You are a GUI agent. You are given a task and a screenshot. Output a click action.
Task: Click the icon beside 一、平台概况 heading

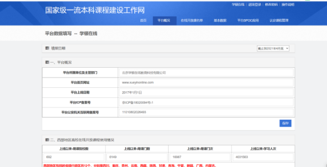pyautogui.click(x=47, y=62)
